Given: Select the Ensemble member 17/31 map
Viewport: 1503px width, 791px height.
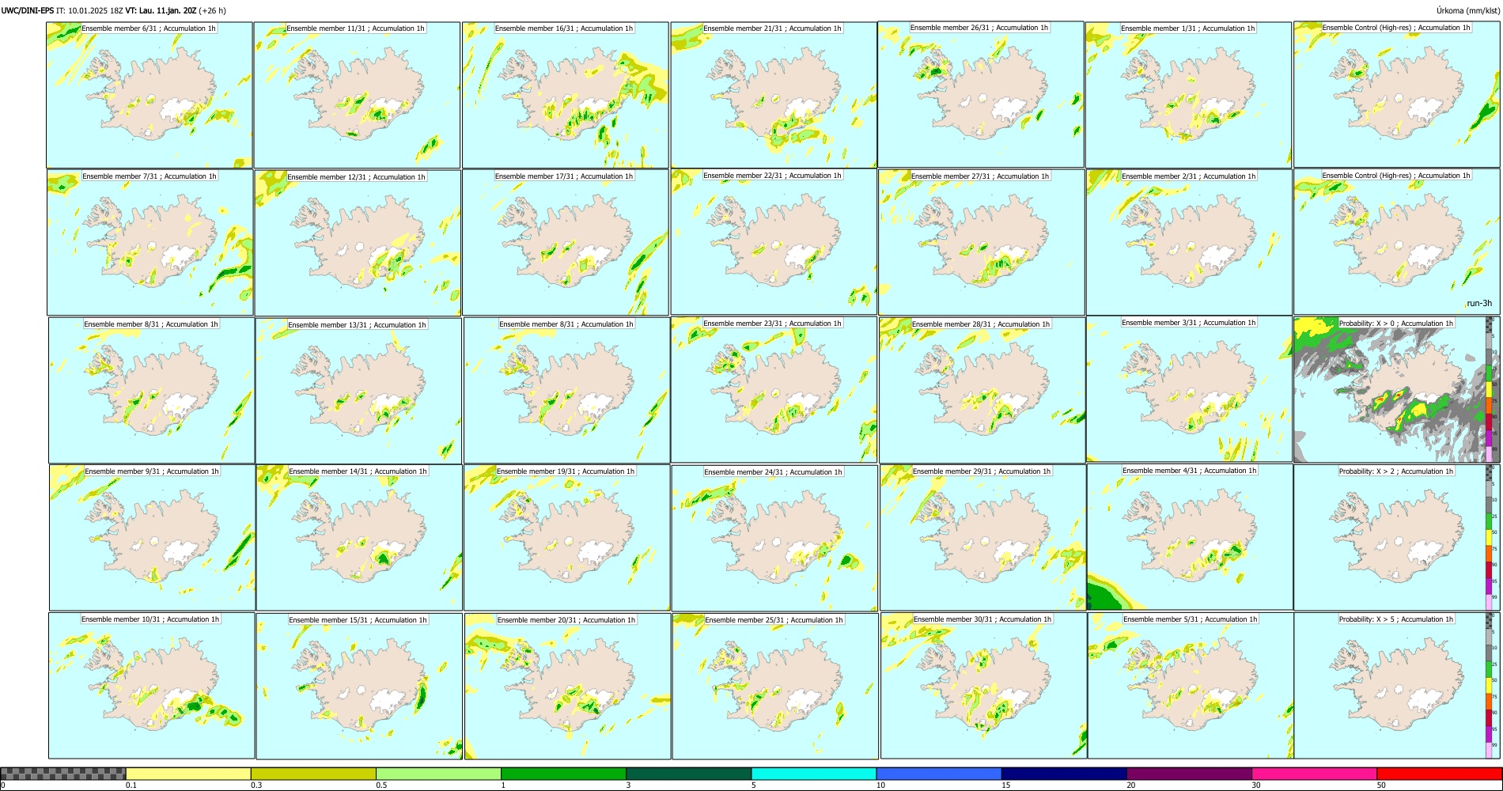Looking at the screenshot, I should [x=566, y=243].
